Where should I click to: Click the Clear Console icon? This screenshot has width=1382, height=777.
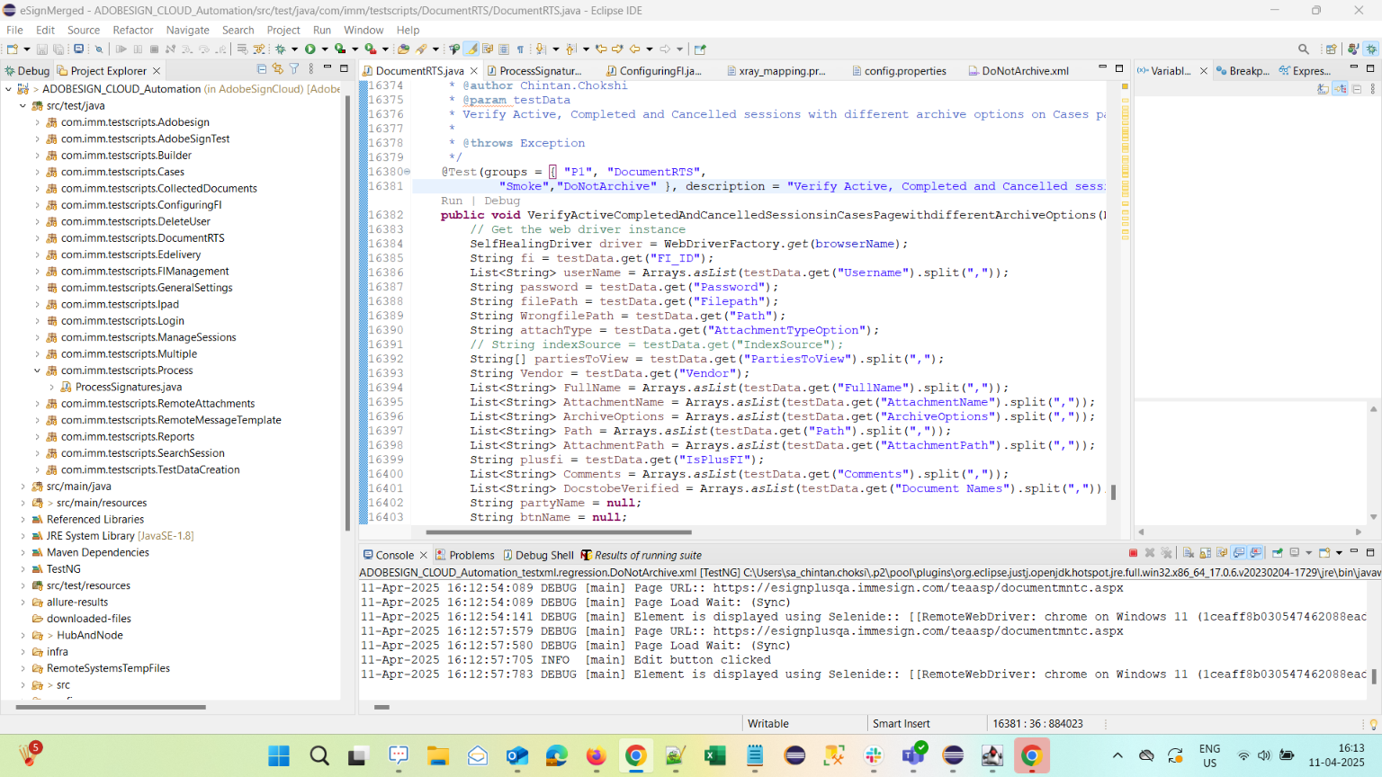(1189, 553)
